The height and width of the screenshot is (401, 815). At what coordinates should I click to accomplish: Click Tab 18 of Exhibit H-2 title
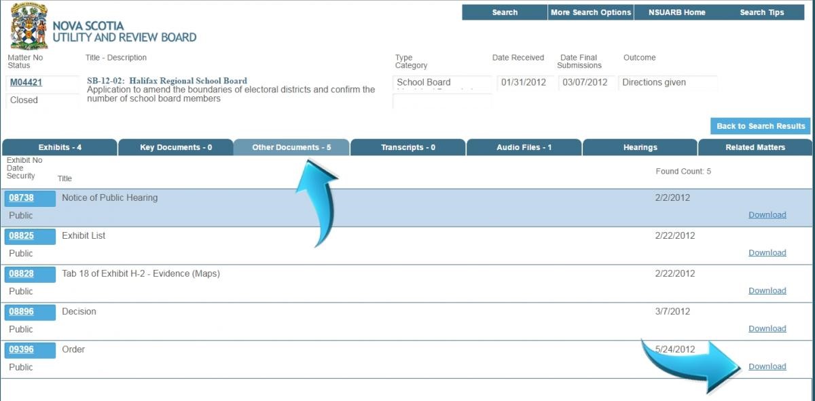141,274
